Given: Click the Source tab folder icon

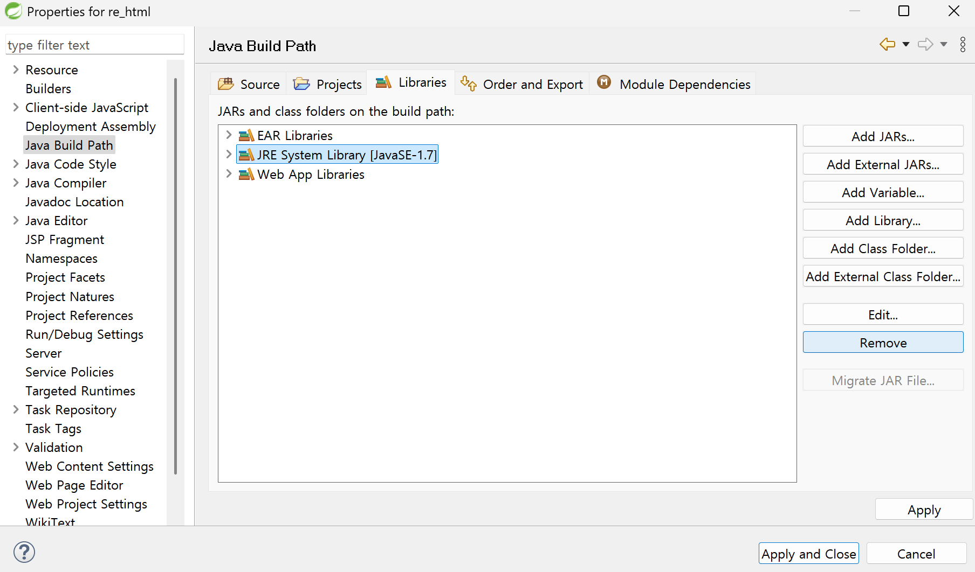Looking at the screenshot, I should click(x=225, y=83).
